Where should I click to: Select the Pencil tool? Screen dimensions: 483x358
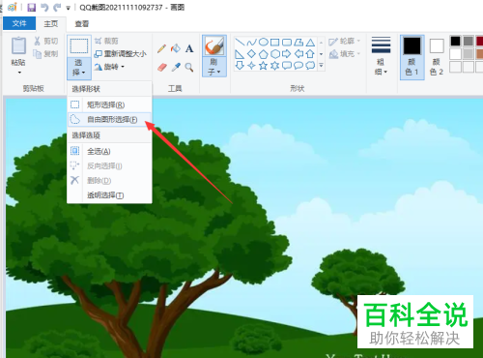pyautogui.click(x=161, y=48)
